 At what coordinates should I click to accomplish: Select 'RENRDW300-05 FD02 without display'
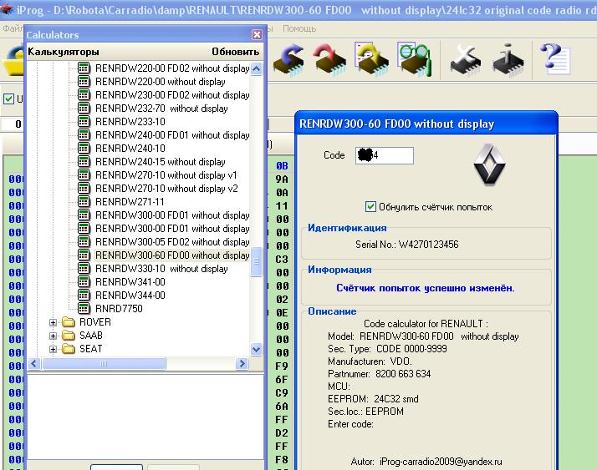(172, 242)
